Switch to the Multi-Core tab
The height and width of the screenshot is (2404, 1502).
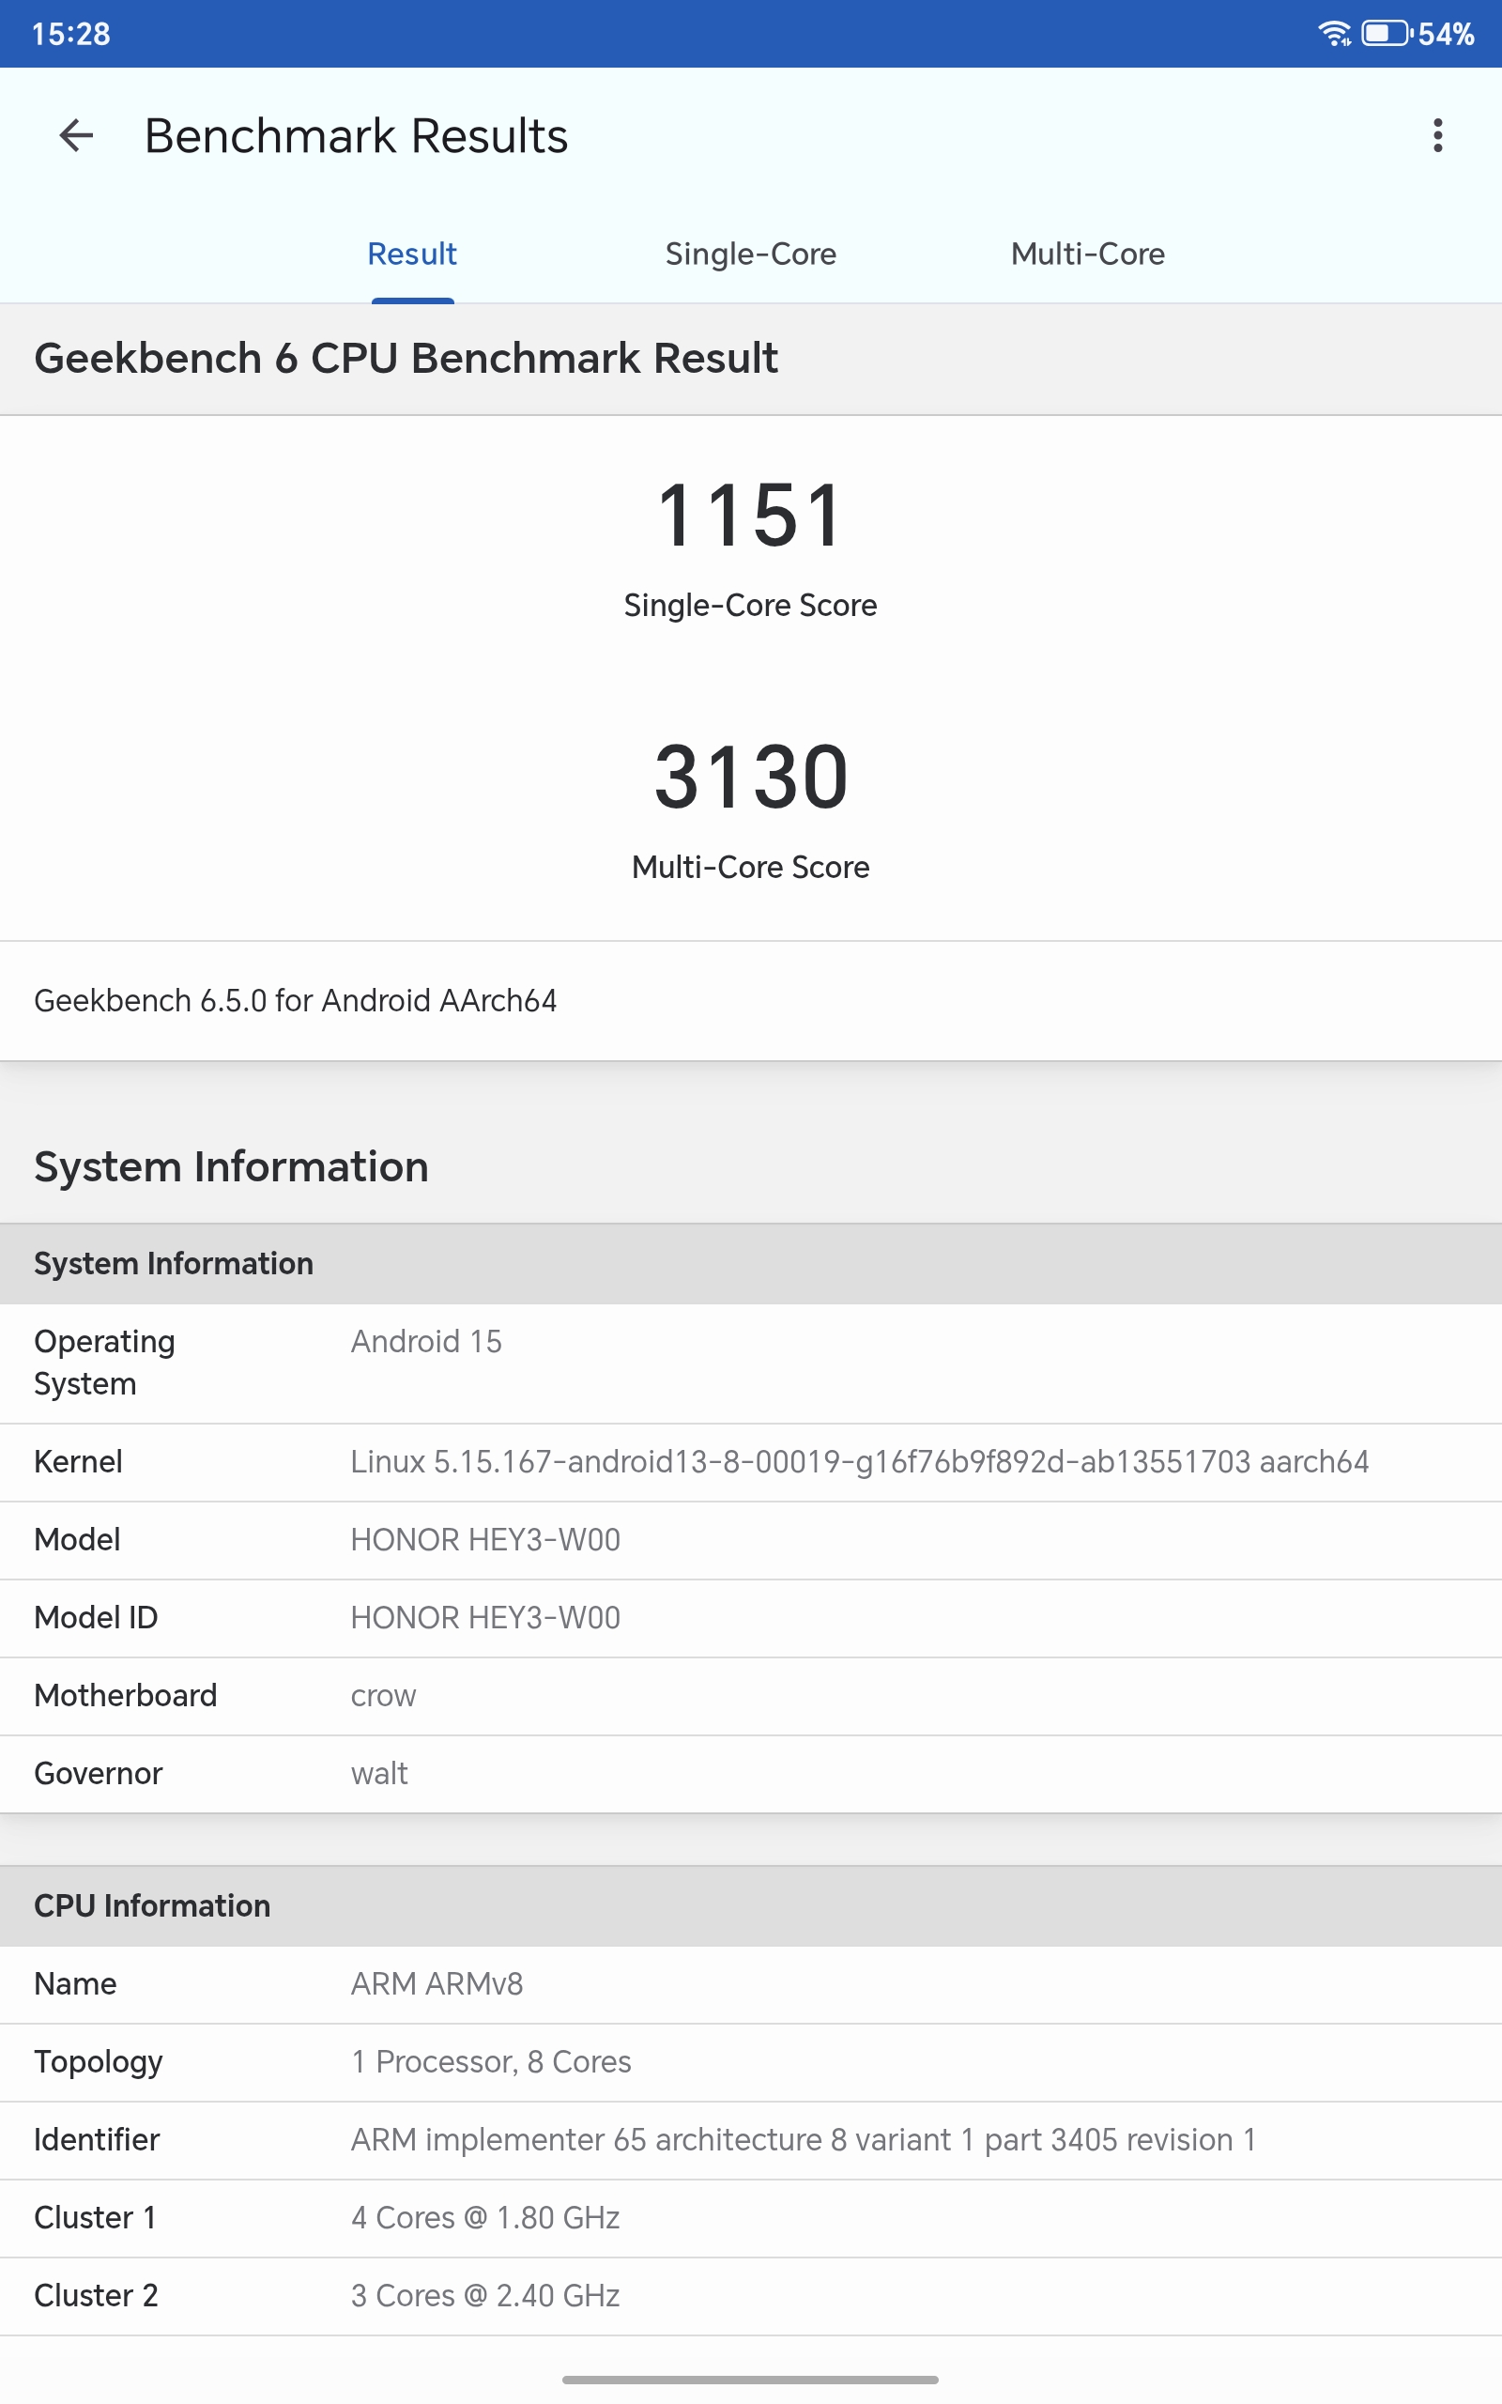point(1087,254)
